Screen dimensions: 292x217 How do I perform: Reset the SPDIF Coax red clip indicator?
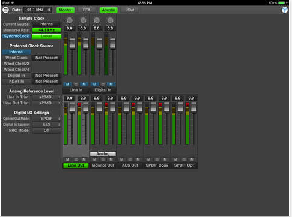coord(160,104)
